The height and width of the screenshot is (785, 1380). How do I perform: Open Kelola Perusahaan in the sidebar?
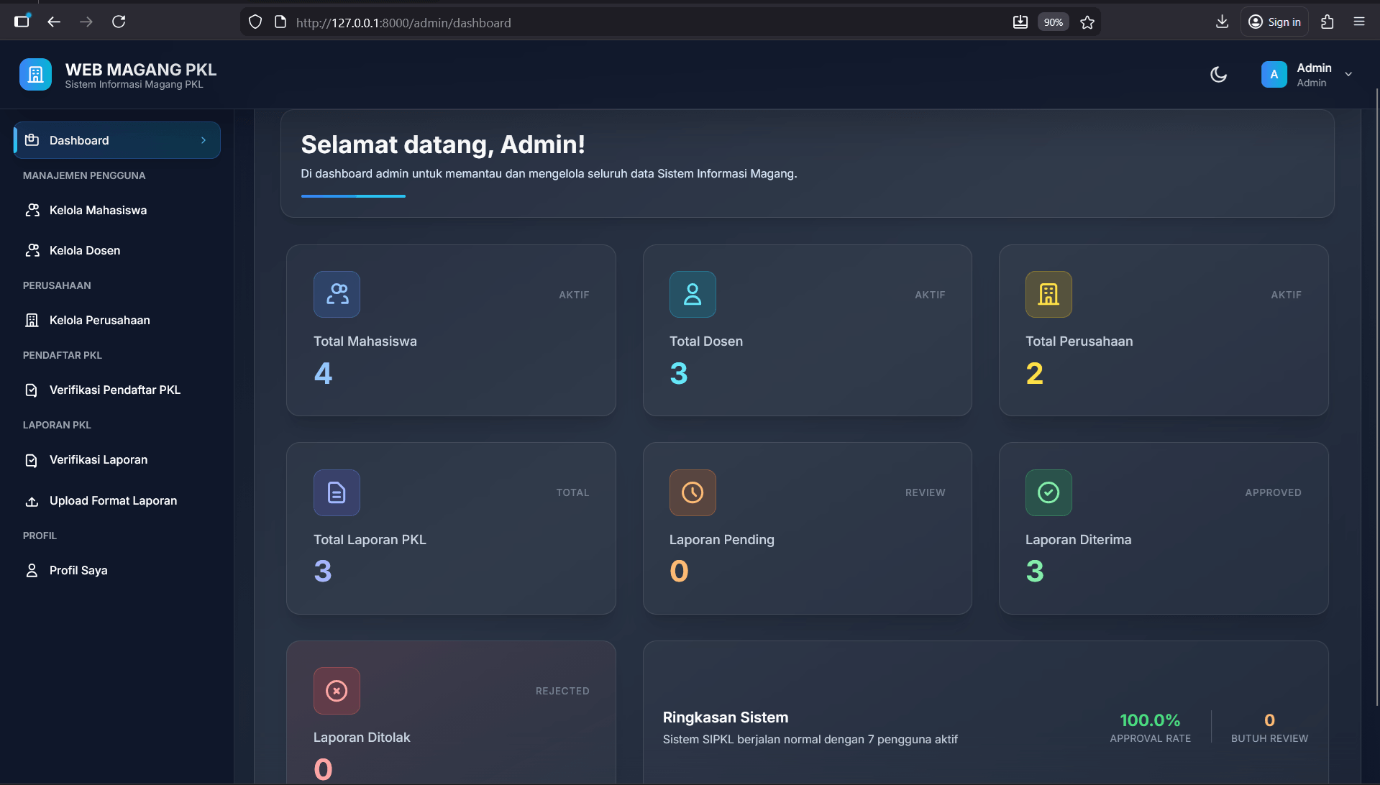117,320
